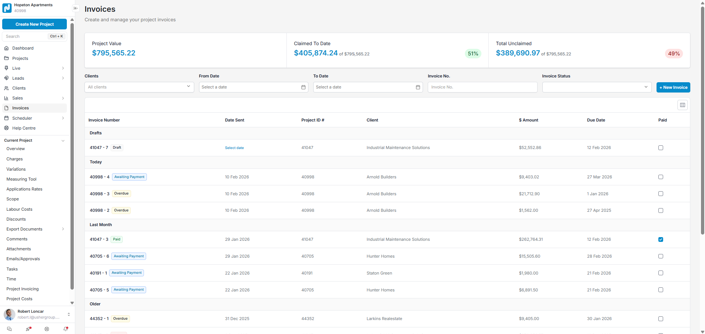Open the From Date calendar icon
This screenshot has width=705, height=334.
[x=303, y=87]
